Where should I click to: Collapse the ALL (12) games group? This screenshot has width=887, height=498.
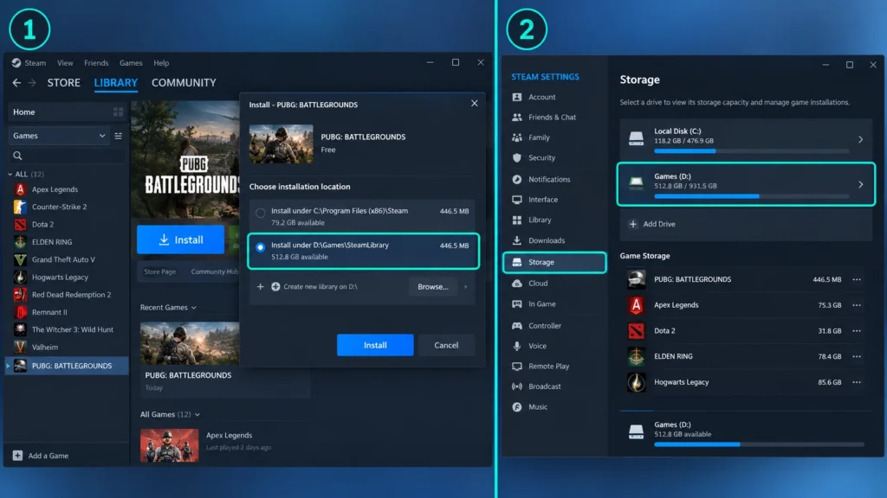(x=10, y=174)
